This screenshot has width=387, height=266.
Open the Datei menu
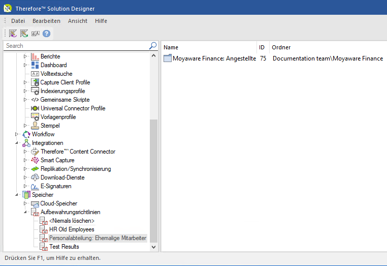tap(18, 21)
